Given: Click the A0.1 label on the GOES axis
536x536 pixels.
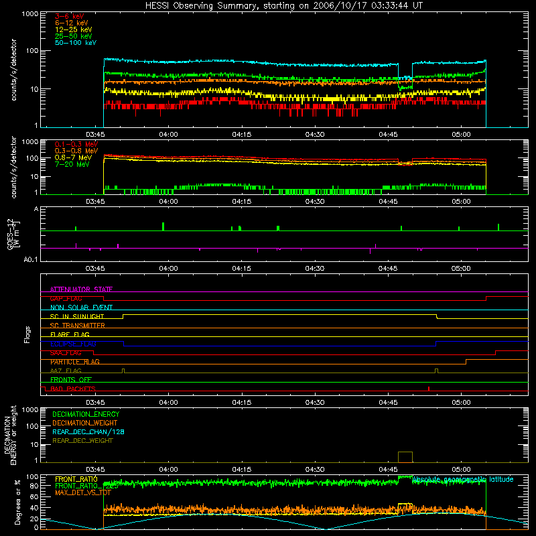Looking at the screenshot, I should point(31,259).
